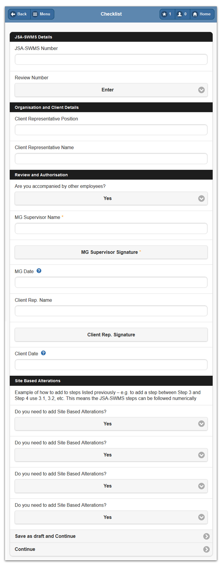Viewport: 223px width, 568px height.
Task: Expand the first Site Based Alterations dropdown
Action: [x=111, y=424]
